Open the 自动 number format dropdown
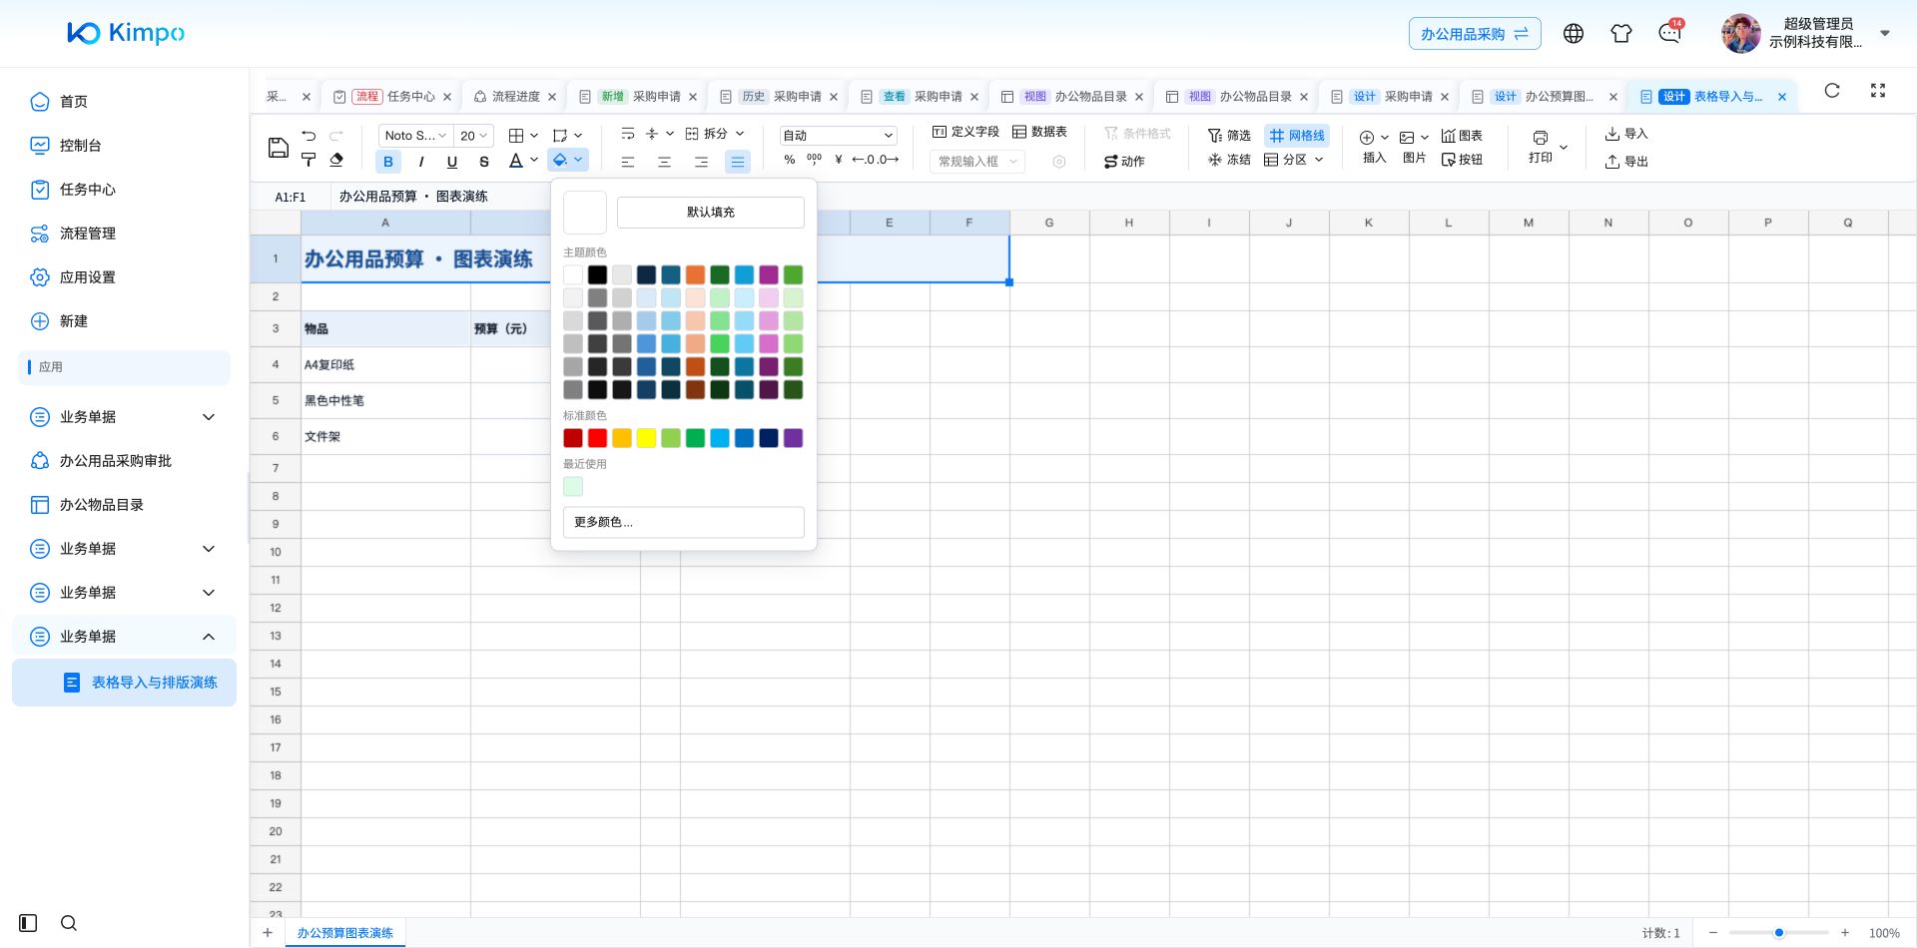 click(x=838, y=136)
